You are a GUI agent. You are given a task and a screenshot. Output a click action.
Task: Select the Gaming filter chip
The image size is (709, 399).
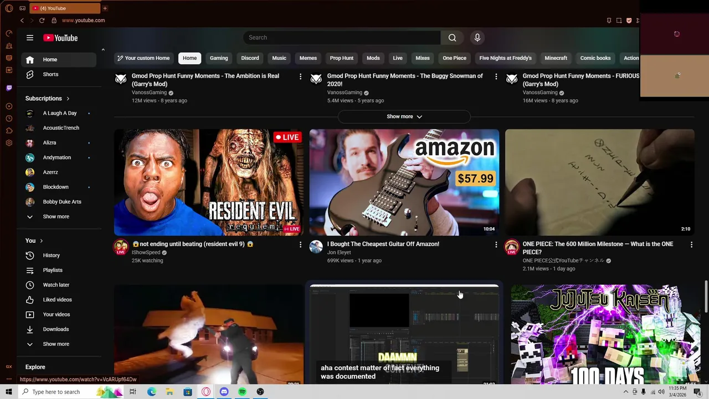(219, 58)
